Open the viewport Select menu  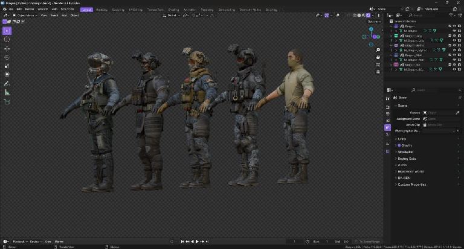54,15
